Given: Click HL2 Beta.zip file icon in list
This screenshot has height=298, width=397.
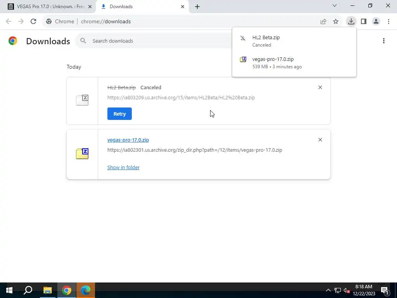Looking at the screenshot, I should [82, 100].
